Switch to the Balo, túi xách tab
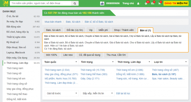The height and width of the screenshot is (102, 191). tap(53, 30)
